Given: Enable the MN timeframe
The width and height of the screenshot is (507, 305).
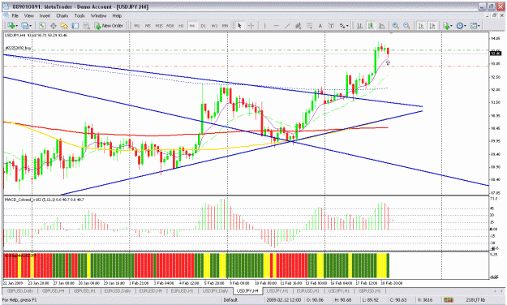Looking at the screenshot, I should (225, 25).
